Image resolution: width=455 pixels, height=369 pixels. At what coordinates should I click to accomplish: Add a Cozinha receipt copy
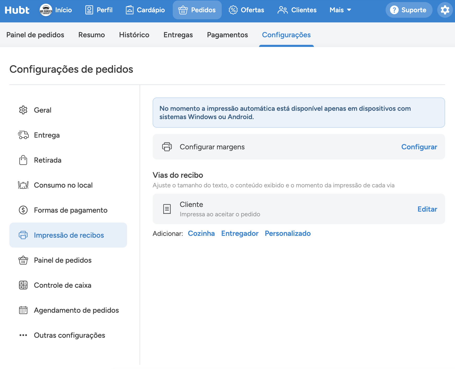201,233
